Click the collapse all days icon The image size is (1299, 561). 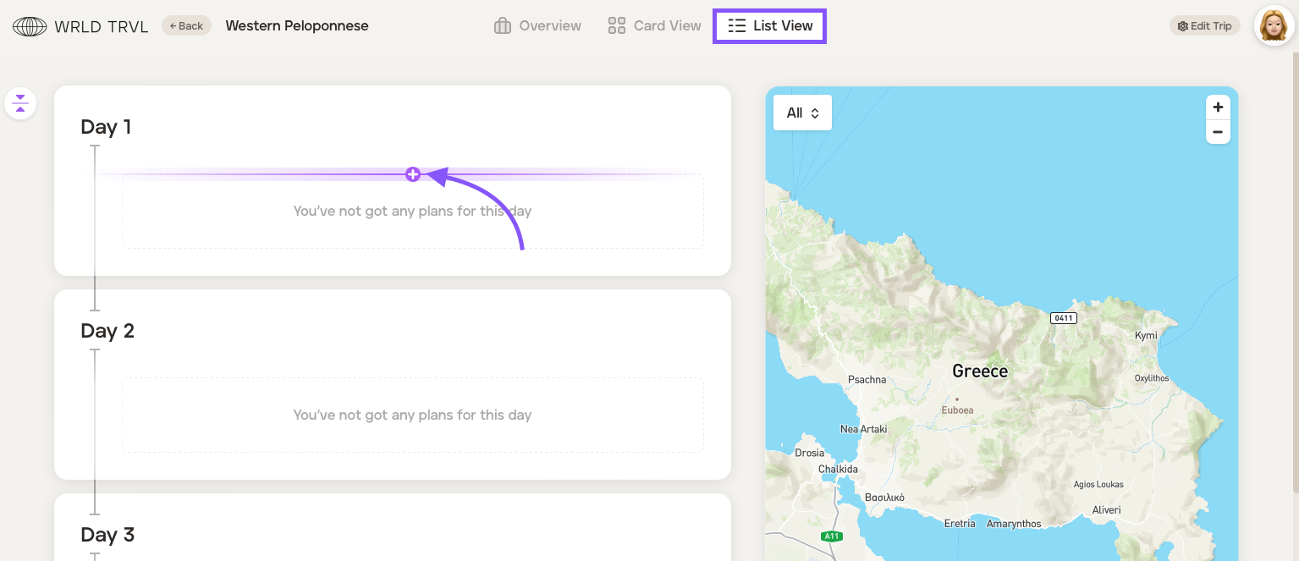[x=20, y=104]
